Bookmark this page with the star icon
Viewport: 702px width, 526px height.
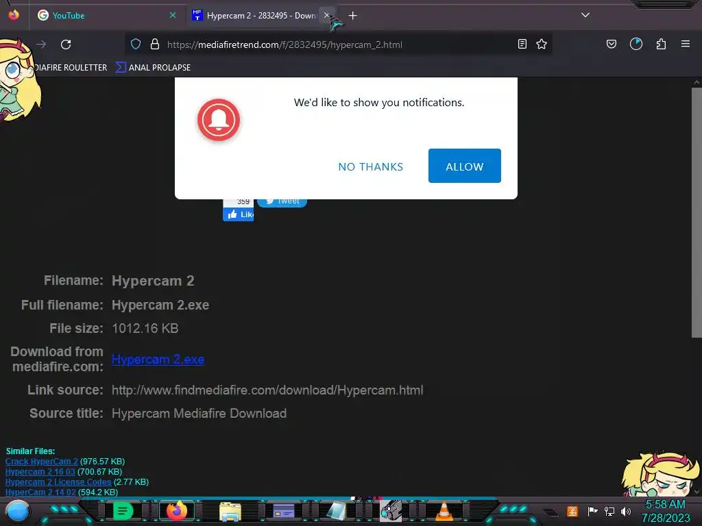pos(542,44)
